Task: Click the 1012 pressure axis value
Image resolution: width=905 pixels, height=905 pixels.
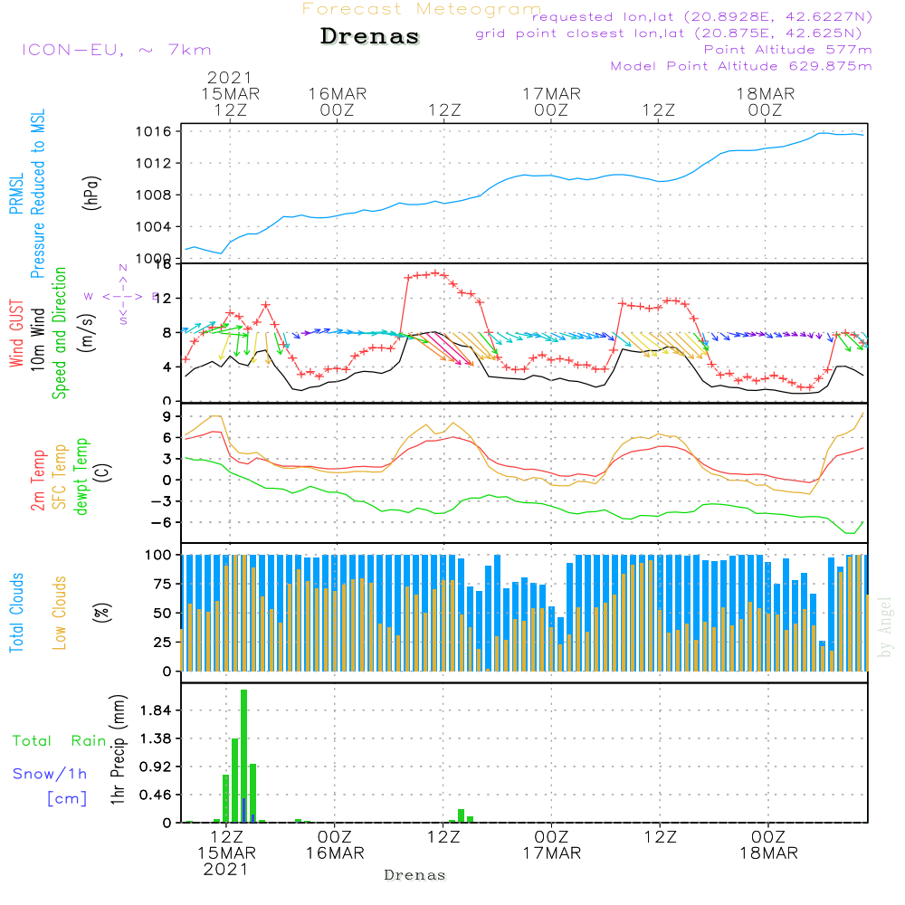Action: tap(154, 163)
